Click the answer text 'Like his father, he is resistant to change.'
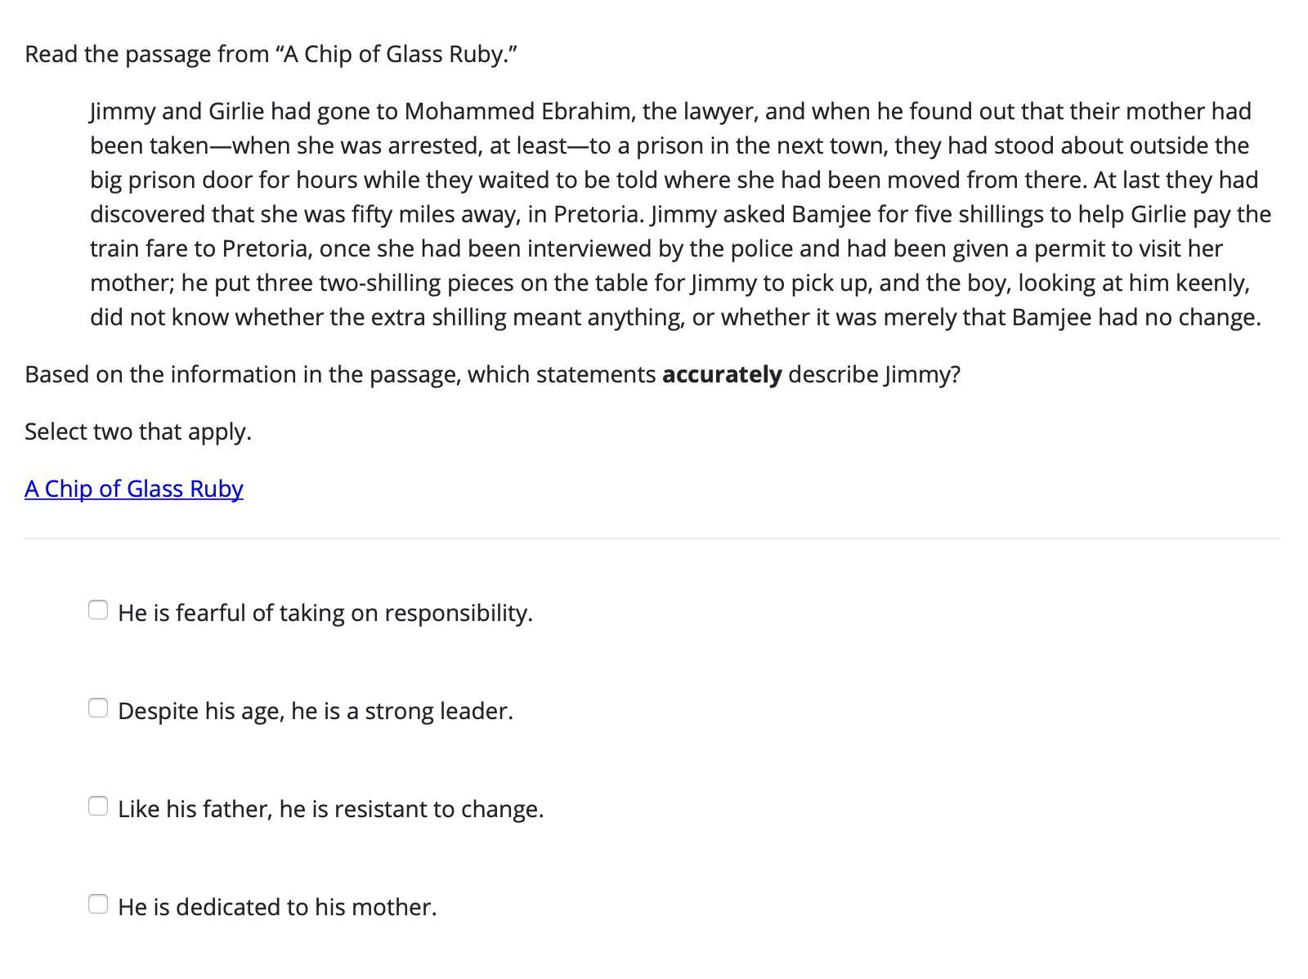The height and width of the screenshot is (979, 1308). pos(330,809)
